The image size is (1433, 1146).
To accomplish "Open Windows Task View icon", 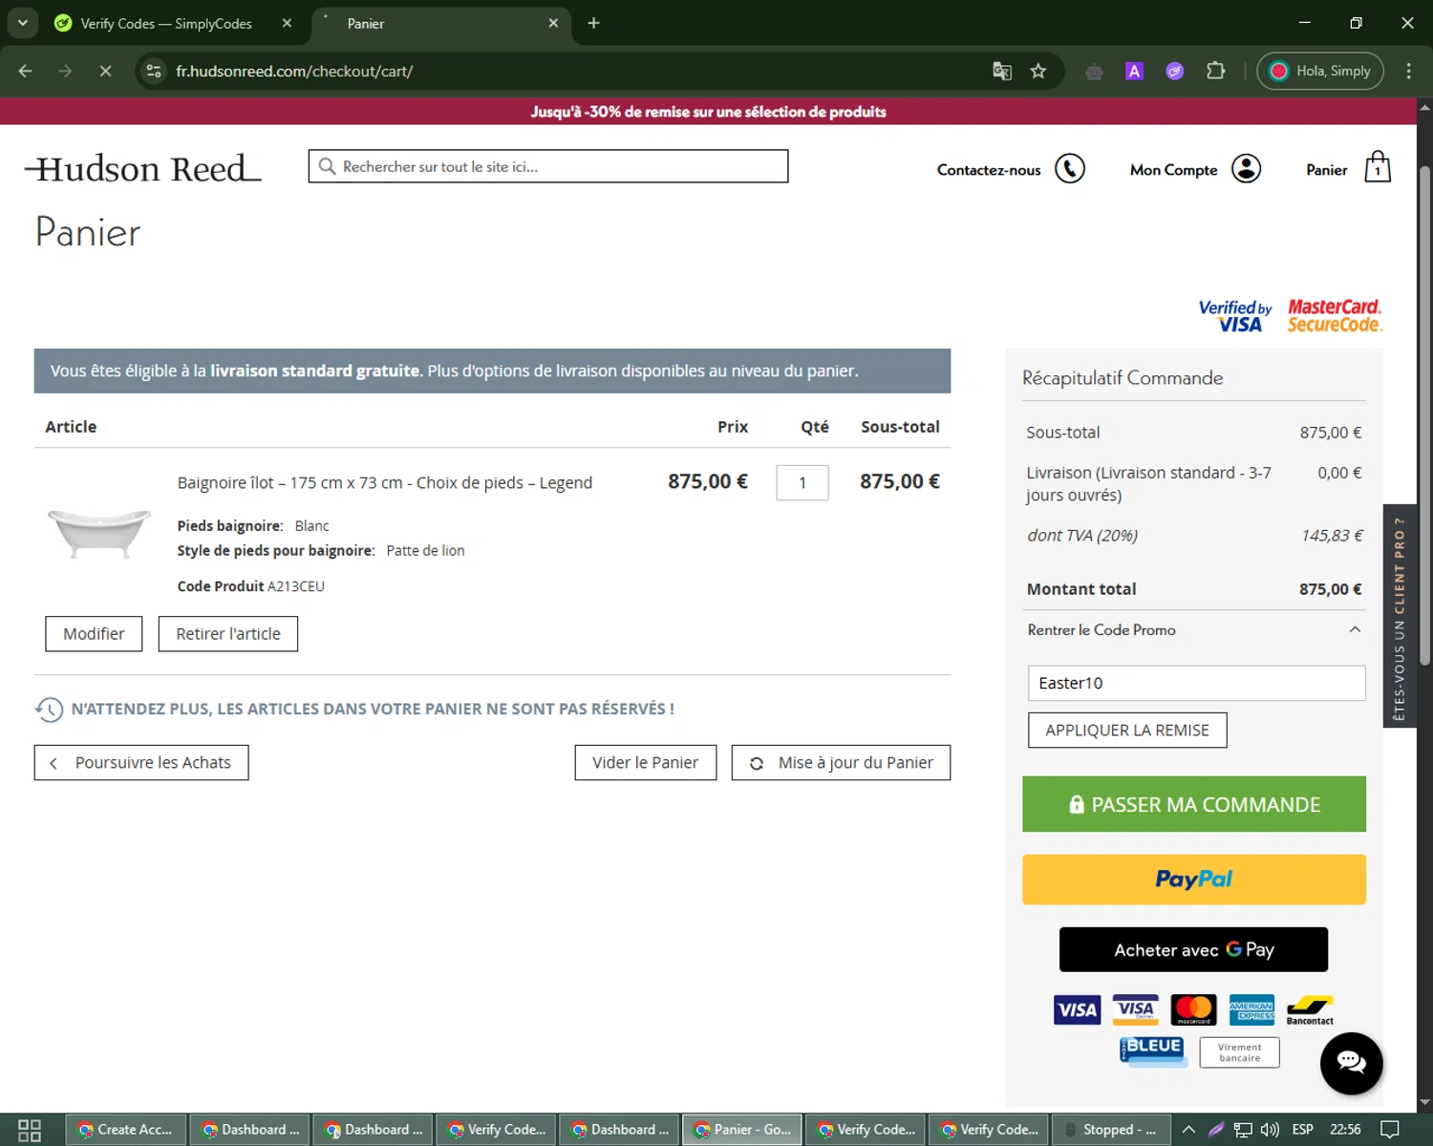I will pos(30,1130).
